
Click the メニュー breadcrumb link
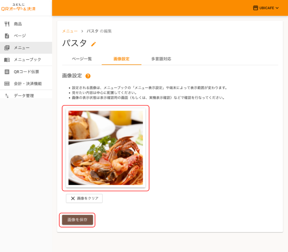coord(70,31)
